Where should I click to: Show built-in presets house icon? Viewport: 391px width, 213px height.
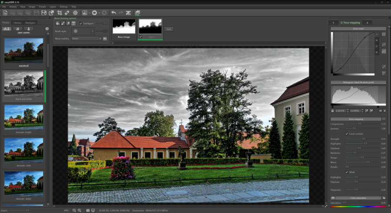[x=18, y=29]
